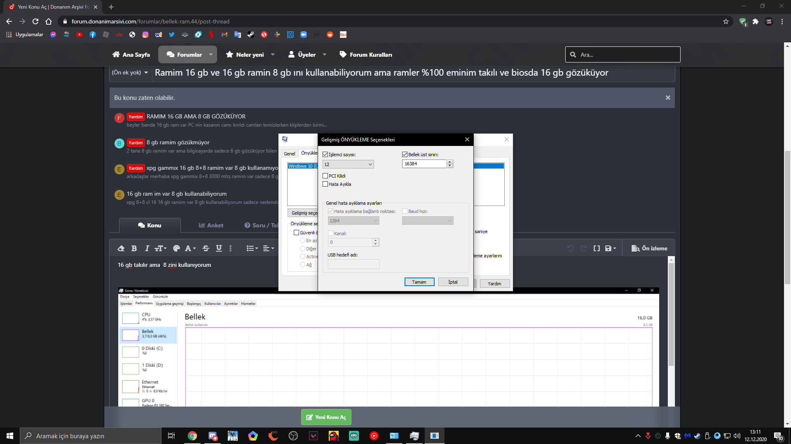Select the Diğer radio option
Viewport: 791px width, 444px height.
click(x=303, y=249)
